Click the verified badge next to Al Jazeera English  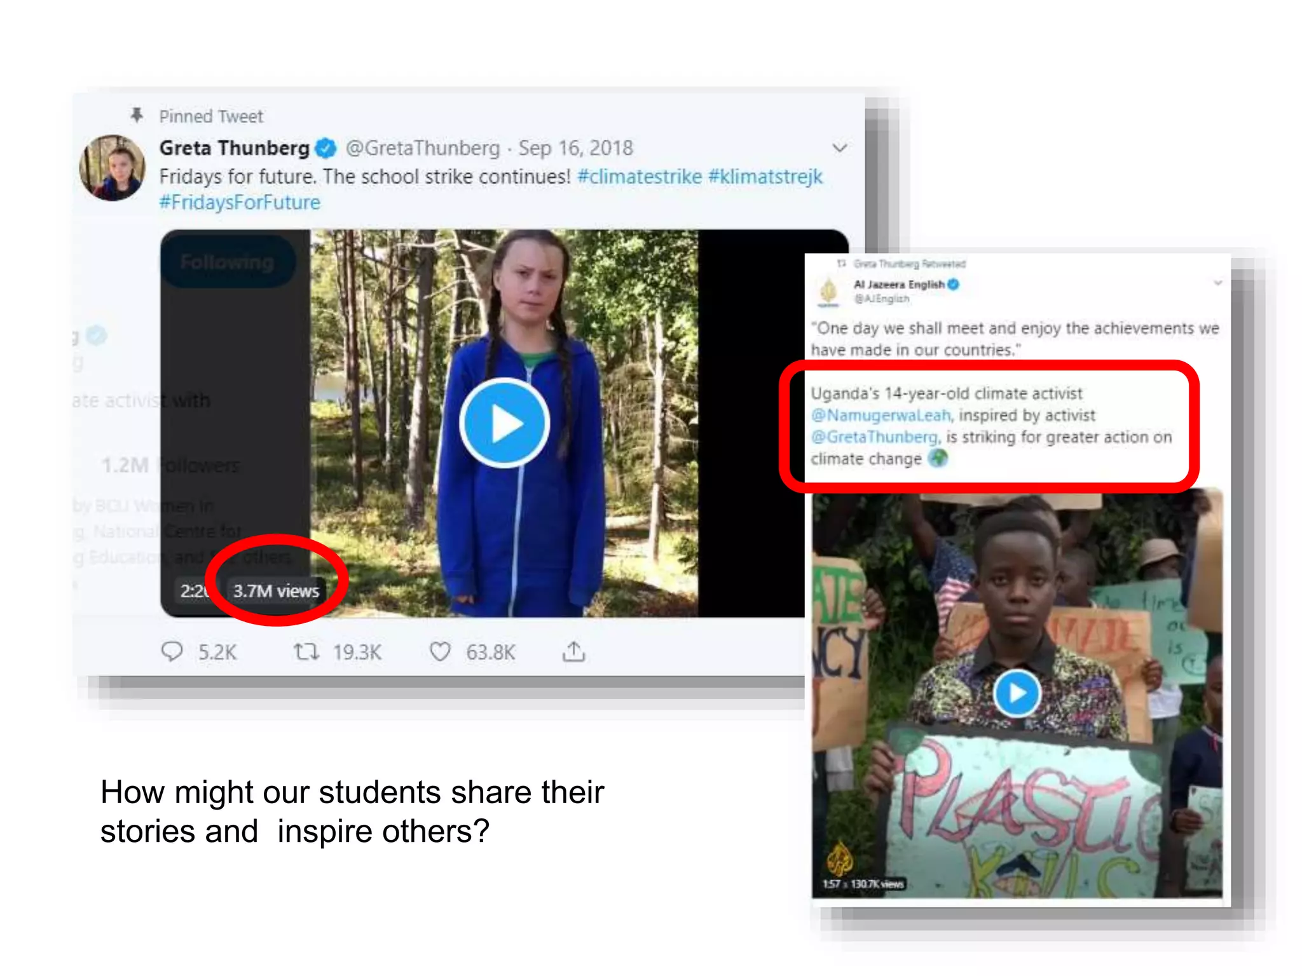(x=953, y=284)
